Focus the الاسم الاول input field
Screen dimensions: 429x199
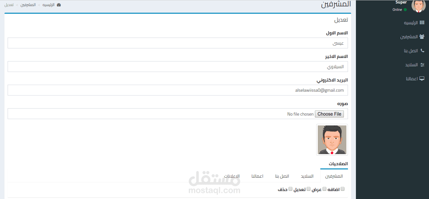click(x=178, y=43)
